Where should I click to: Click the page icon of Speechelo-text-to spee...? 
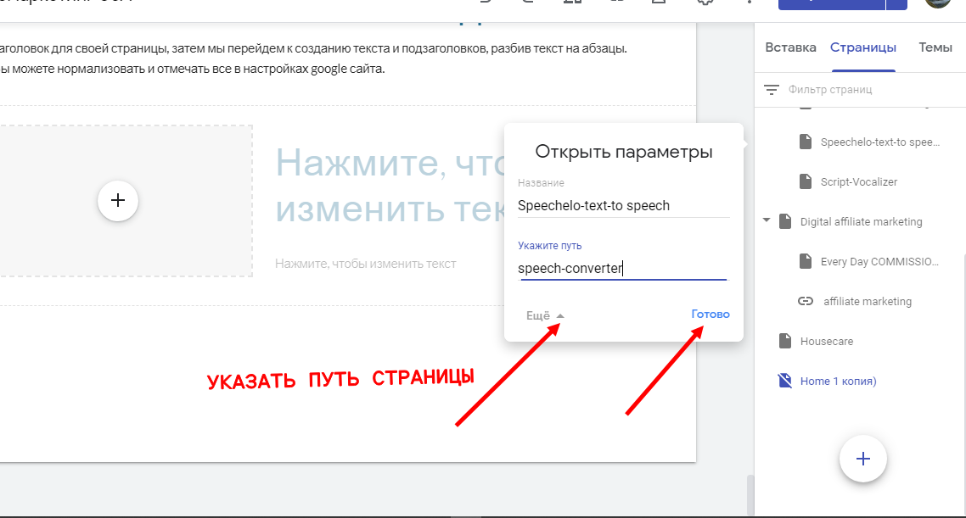tap(806, 142)
